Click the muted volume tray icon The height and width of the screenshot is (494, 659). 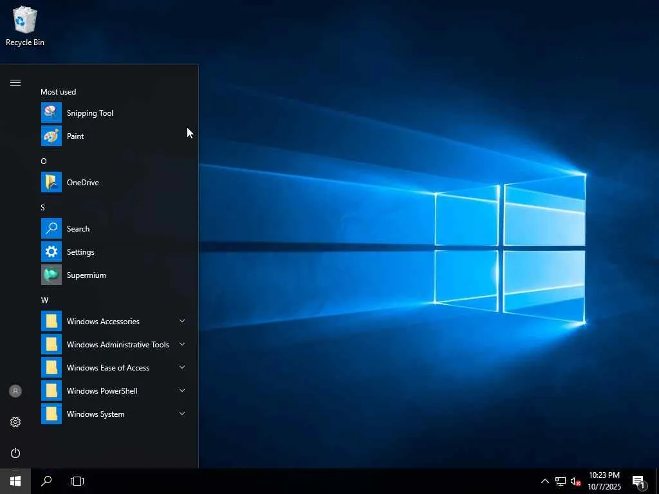point(575,481)
